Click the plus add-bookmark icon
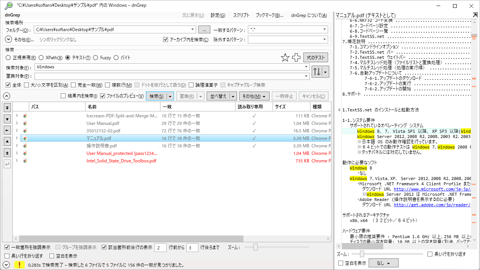The height and width of the screenshot is (270, 480). point(297,57)
